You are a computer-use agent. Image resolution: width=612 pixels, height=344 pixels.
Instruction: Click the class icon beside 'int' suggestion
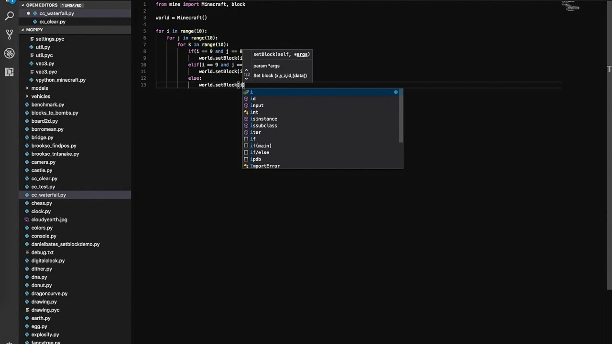tap(246, 112)
